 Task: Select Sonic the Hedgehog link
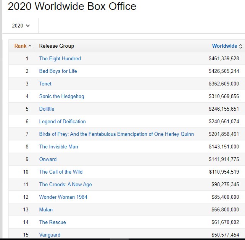61,97
